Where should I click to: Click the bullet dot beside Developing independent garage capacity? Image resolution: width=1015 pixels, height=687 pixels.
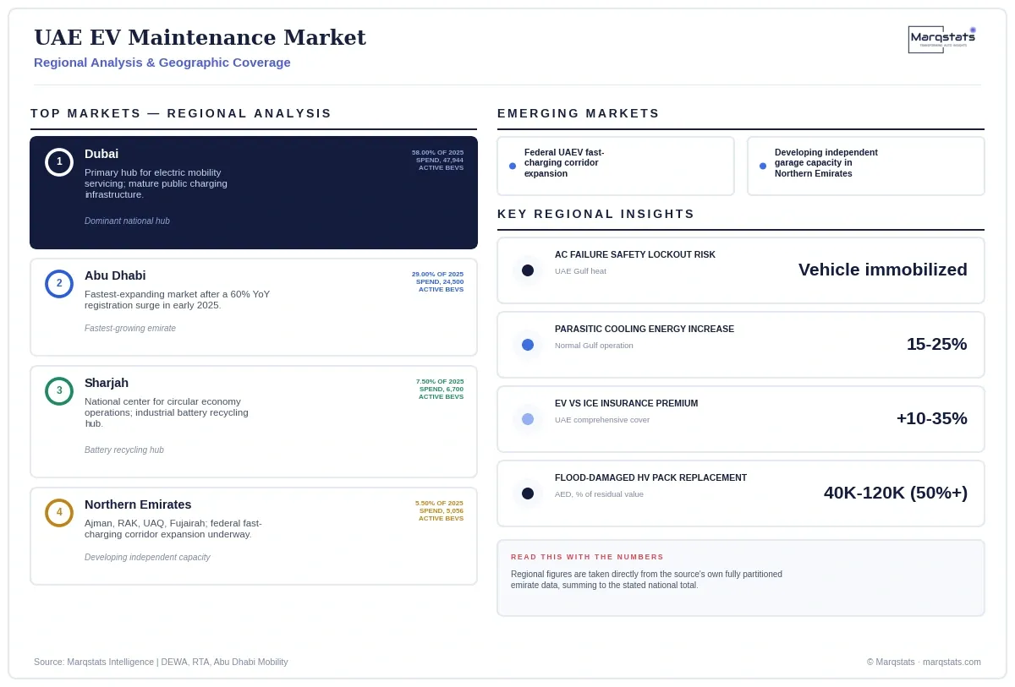763,166
